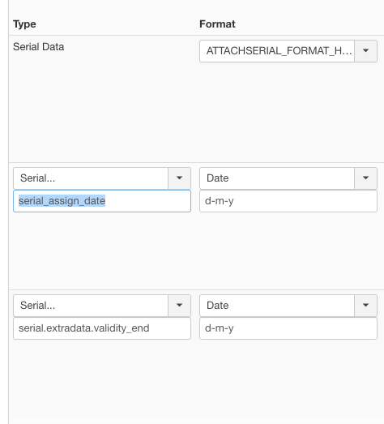Image resolution: width=384 pixels, height=424 pixels.
Task: Click d-m-y field beside validity_end input
Action: pos(288,328)
